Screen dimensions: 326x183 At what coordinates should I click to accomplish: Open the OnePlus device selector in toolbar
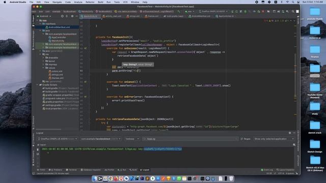(213, 11)
